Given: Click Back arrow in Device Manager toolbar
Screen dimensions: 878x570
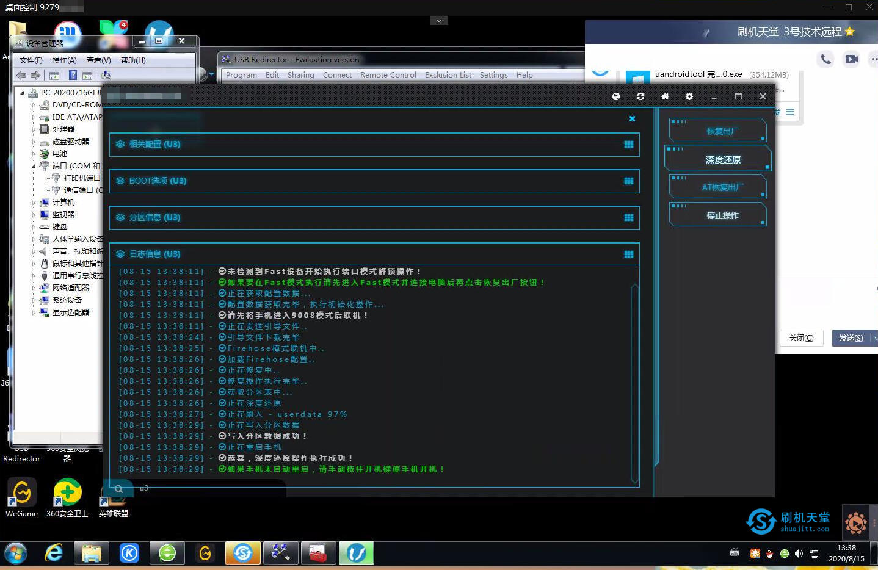Looking at the screenshot, I should pyautogui.click(x=21, y=75).
